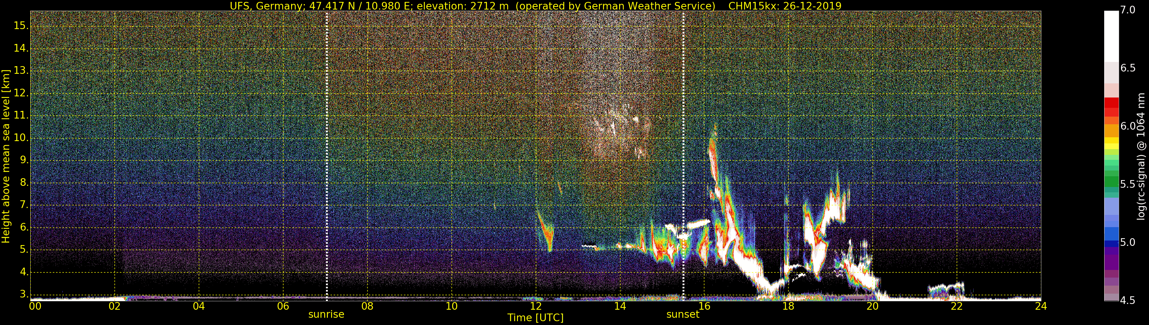The height and width of the screenshot is (325, 1149).
Task: Click the y-axis tick label '10.'
Action: tap(21, 138)
